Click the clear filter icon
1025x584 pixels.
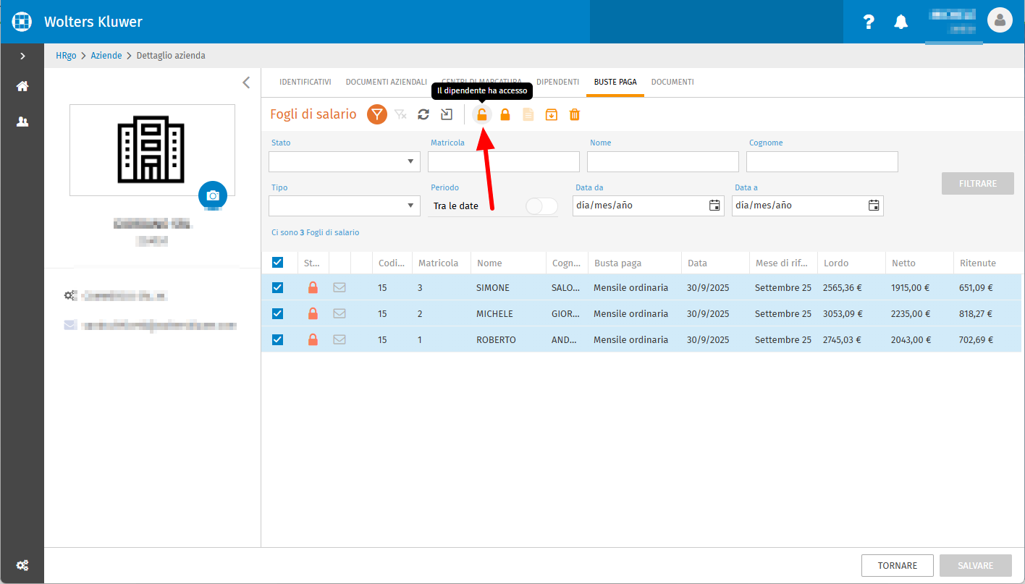[x=400, y=114]
